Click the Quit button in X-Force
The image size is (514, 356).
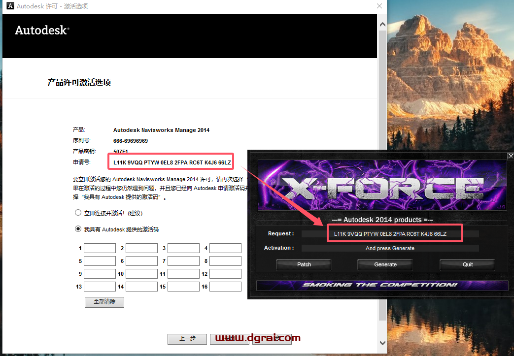pos(468,264)
